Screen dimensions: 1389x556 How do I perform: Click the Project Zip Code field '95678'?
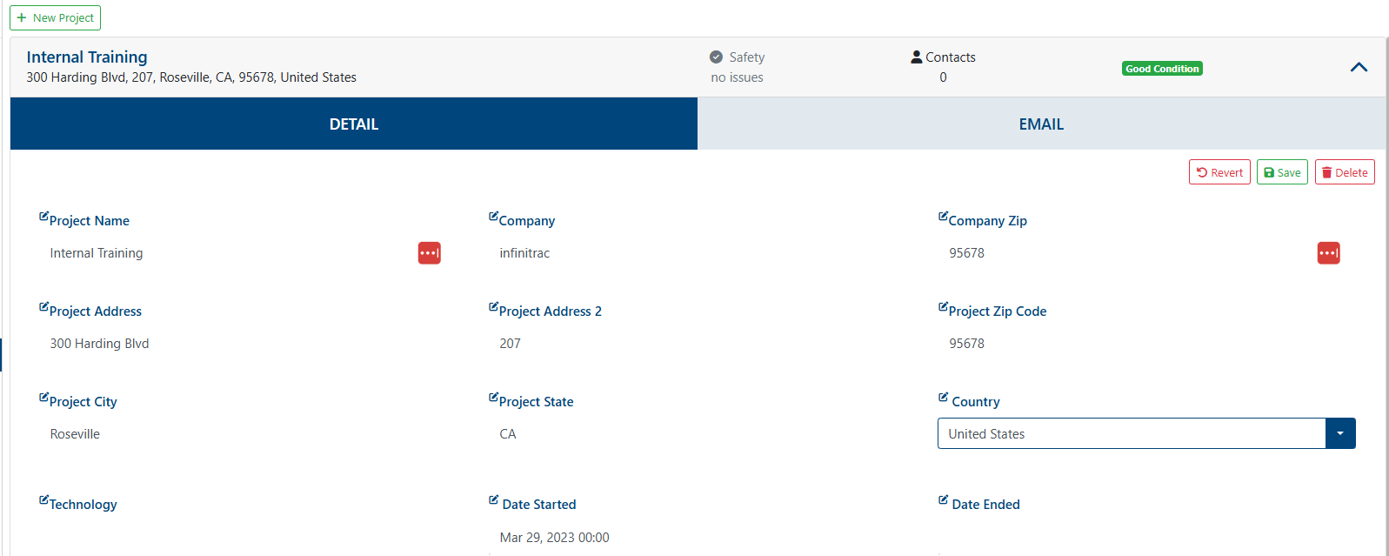click(x=1147, y=344)
